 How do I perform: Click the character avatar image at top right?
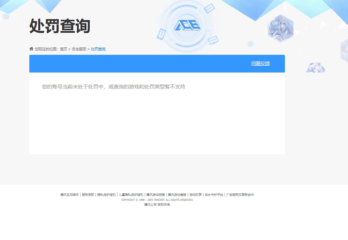[x=280, y=29]
